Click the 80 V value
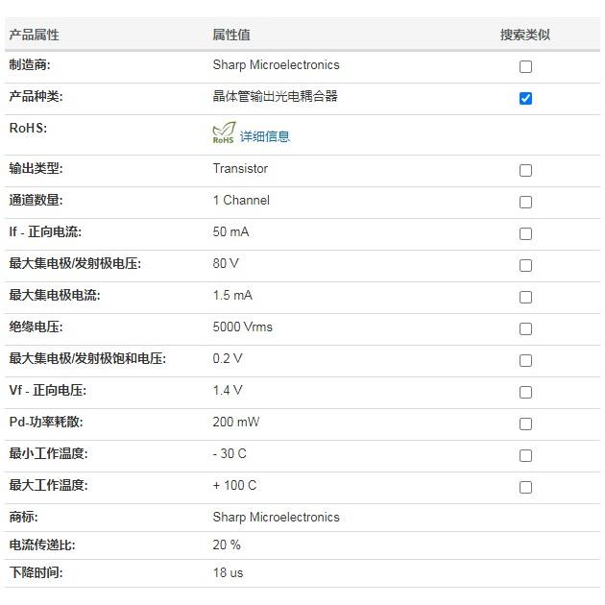 click(x=226, y=263)
